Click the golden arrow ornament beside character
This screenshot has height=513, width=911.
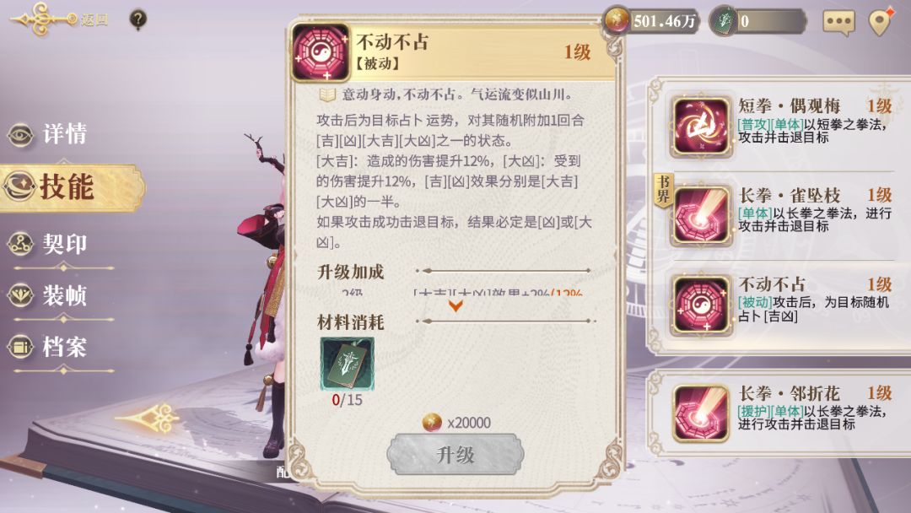pos(147,418)
